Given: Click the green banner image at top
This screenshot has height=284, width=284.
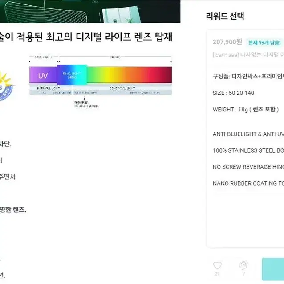Looking at the screenshot, I should tap(90, 12).
